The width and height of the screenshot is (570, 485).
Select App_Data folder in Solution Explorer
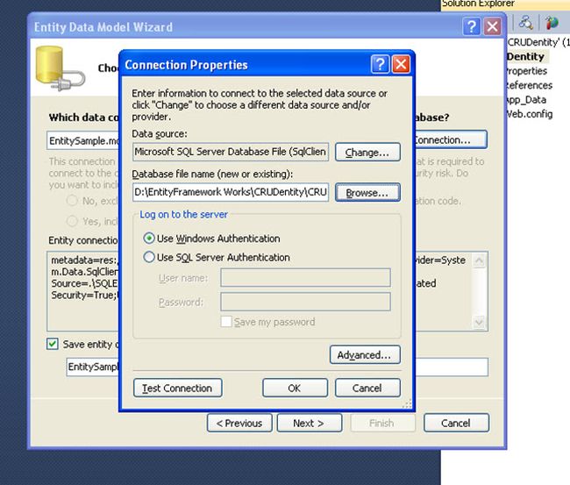pos(527,100)
